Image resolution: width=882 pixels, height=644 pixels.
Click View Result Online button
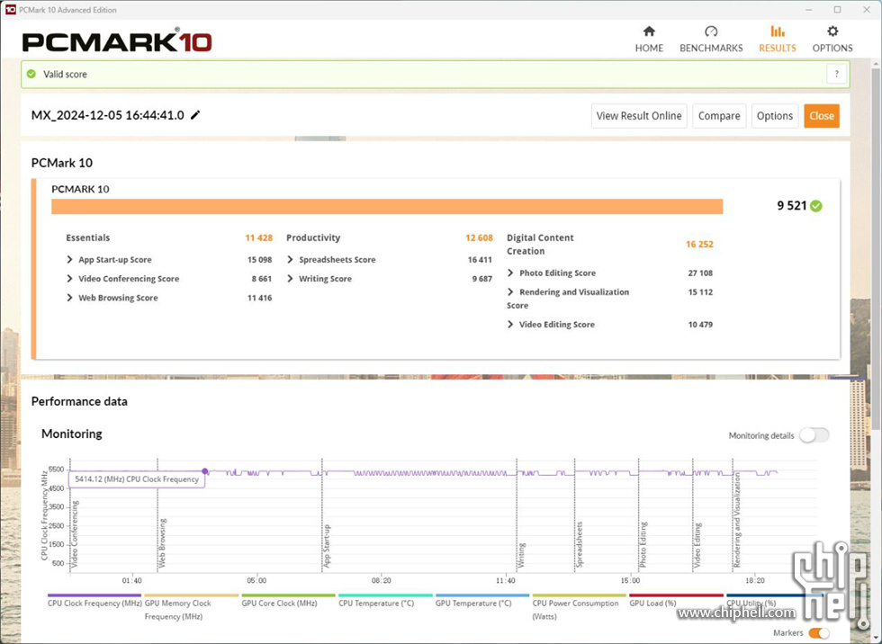[x=638, y=116]
